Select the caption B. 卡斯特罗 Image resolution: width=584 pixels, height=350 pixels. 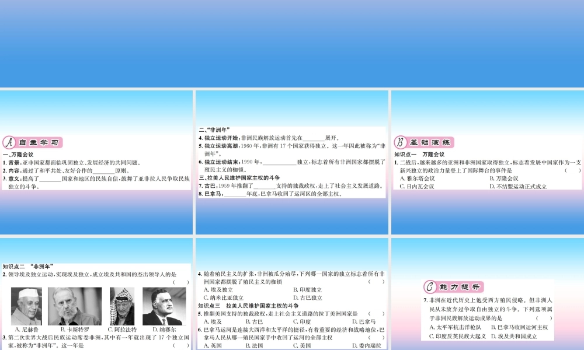(x=75, y=330)
